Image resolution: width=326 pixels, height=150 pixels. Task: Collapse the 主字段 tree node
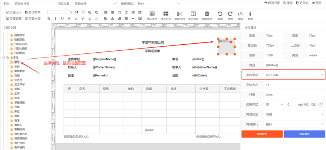pos(3,57)
